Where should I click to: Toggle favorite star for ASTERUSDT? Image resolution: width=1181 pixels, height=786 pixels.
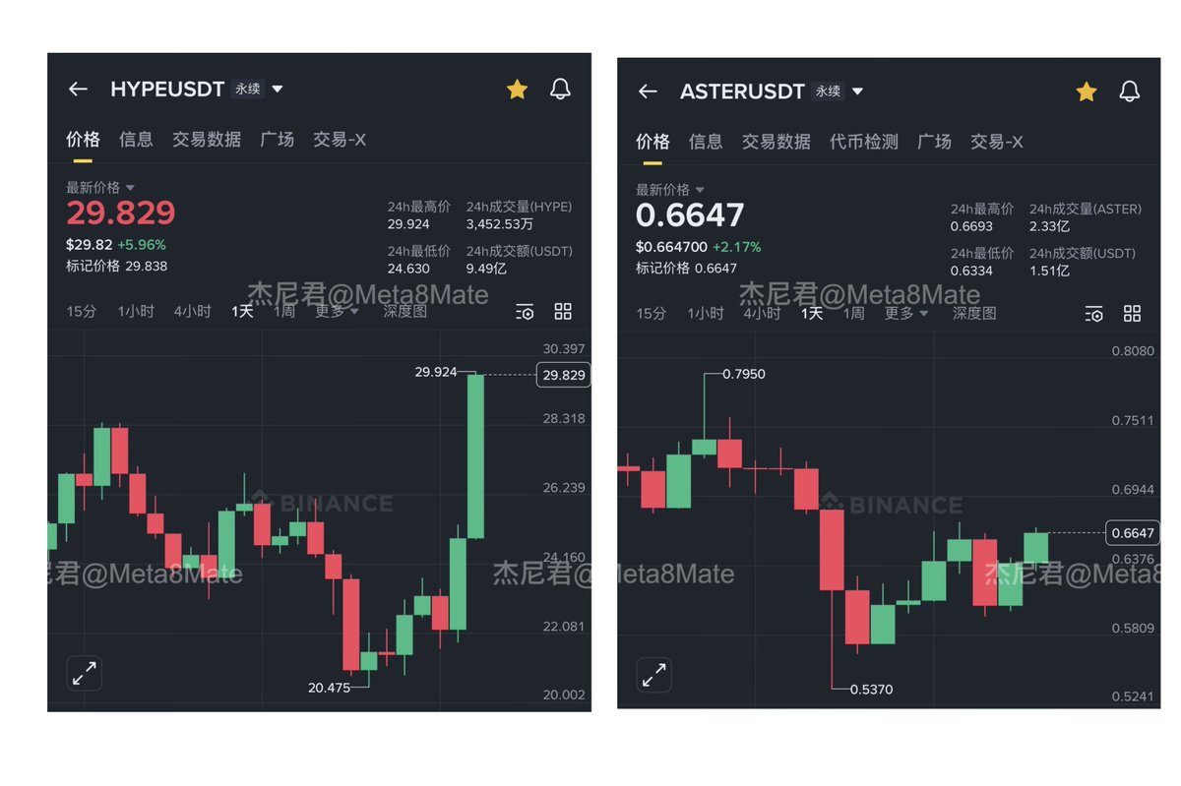1086,91
